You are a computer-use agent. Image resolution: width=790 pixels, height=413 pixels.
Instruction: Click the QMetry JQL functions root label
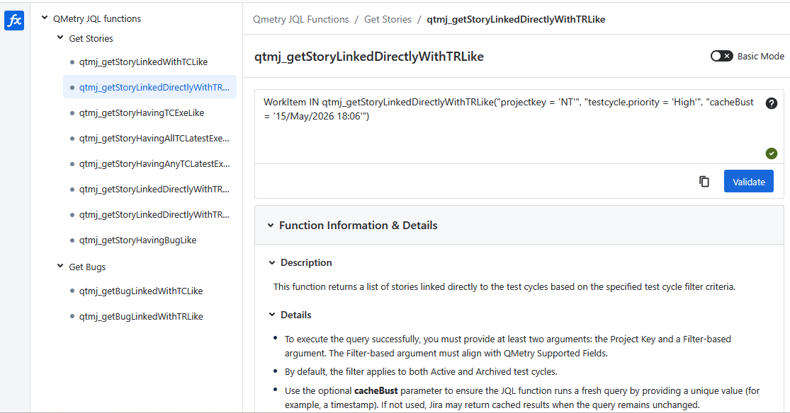pos(97,18)
